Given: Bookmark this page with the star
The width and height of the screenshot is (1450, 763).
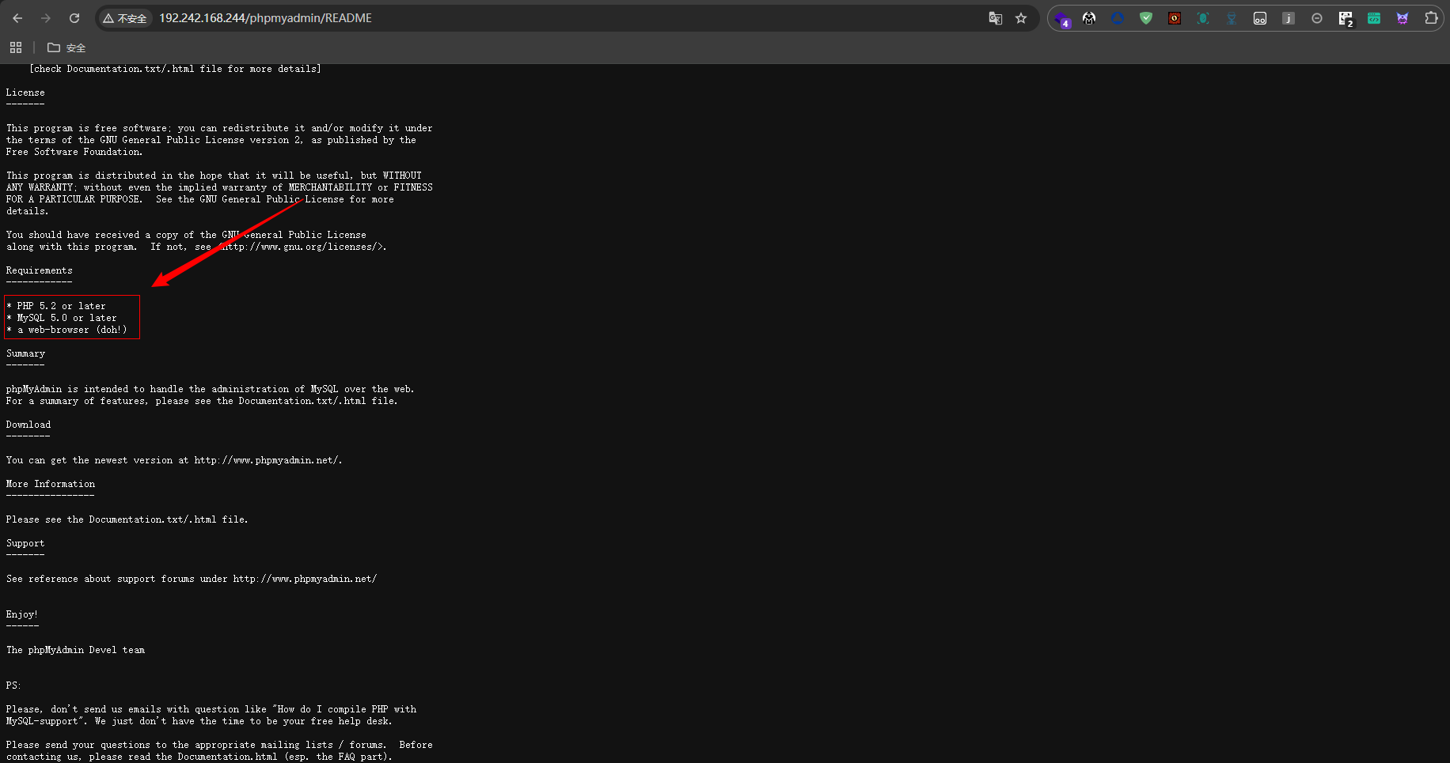Looking at the screenshot, I should [x=1021, y=18].
